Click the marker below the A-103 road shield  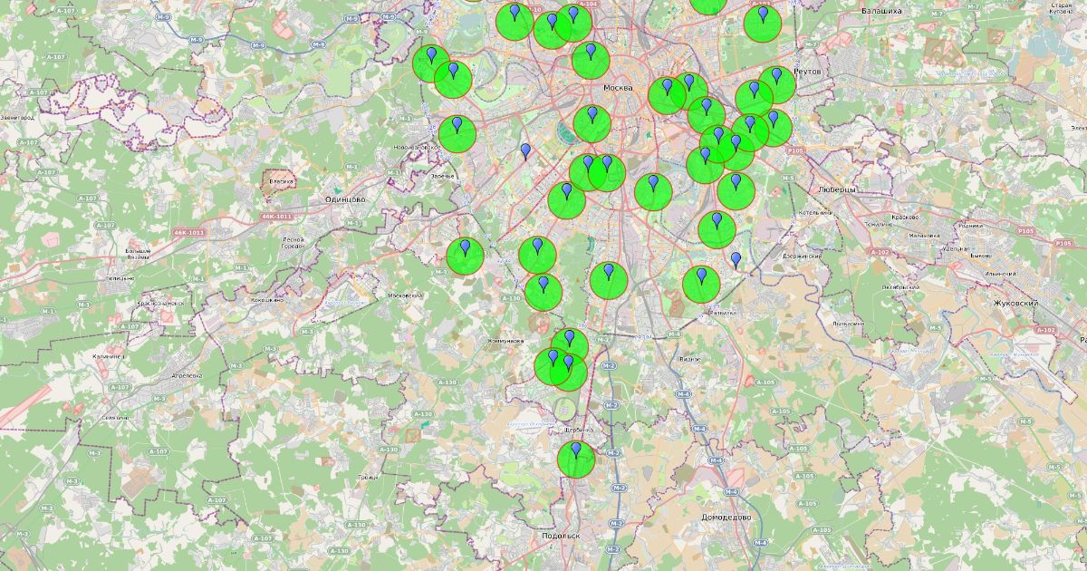coord(763,24)
